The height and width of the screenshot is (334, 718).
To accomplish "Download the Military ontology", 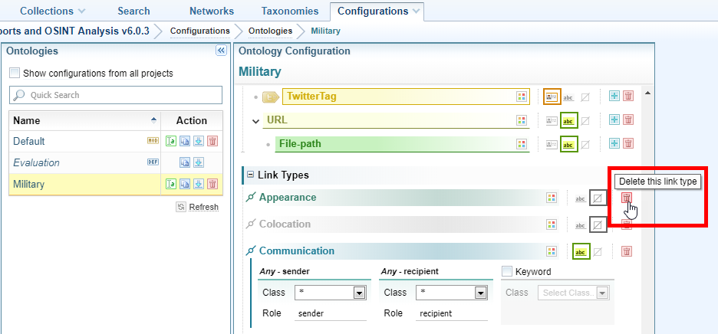I will (199, 184).
